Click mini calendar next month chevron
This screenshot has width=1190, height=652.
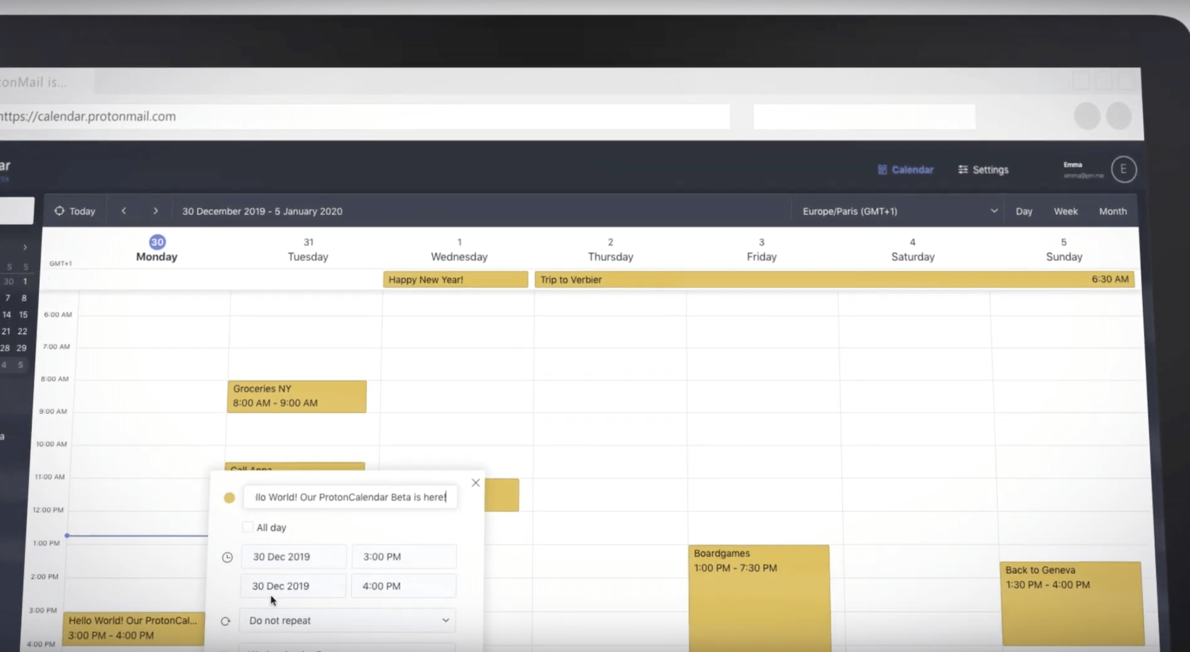click(25, 247)
